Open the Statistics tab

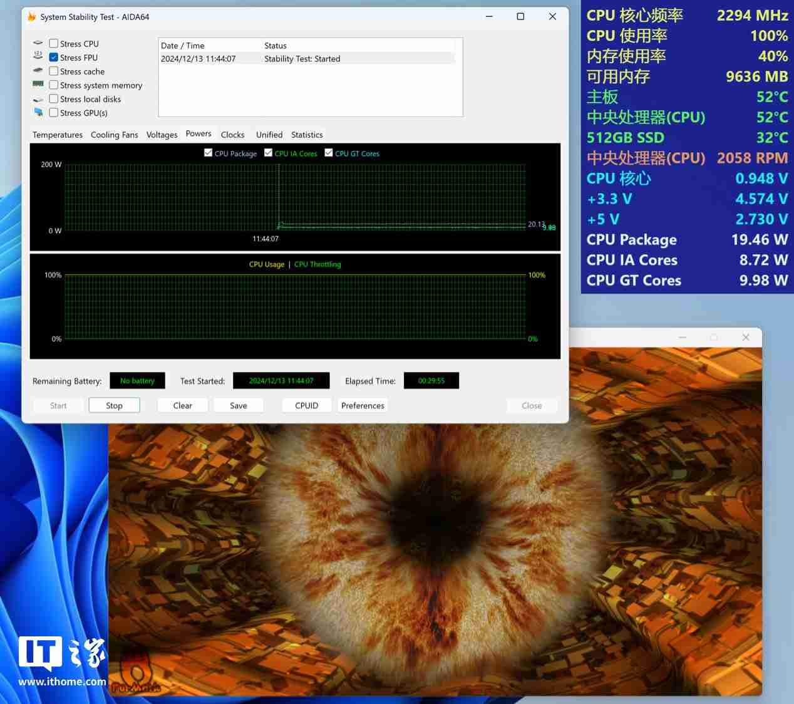tap(307, 135)
